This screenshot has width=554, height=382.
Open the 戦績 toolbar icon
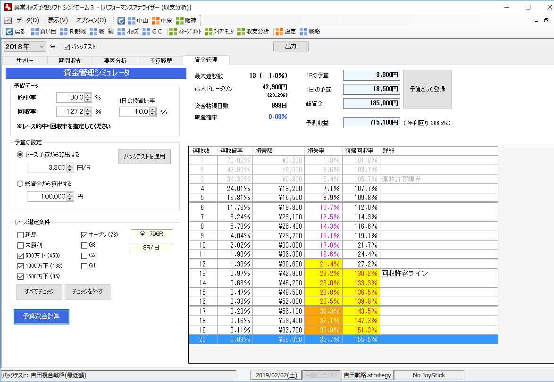pyautogui.click(x=93, y=32)
